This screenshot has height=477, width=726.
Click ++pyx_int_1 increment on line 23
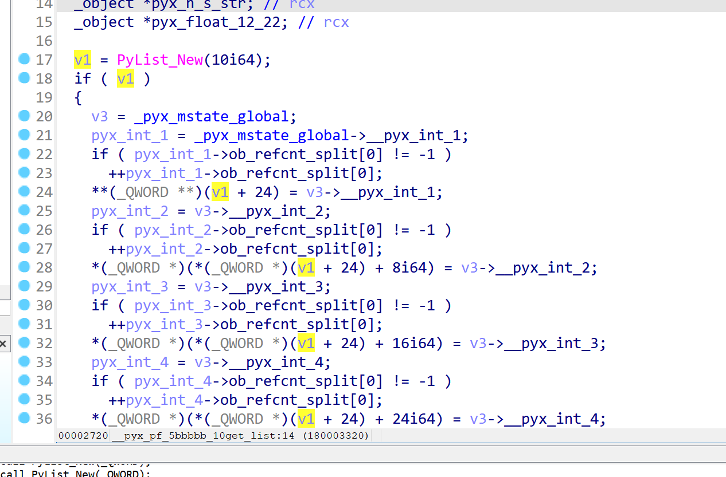coord(155,174)
